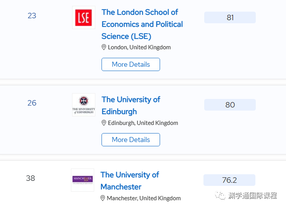The width and height of the screenshot is (286, 208).
Task: Click the London, United Kingdom location text
Action: pos(140,47)
